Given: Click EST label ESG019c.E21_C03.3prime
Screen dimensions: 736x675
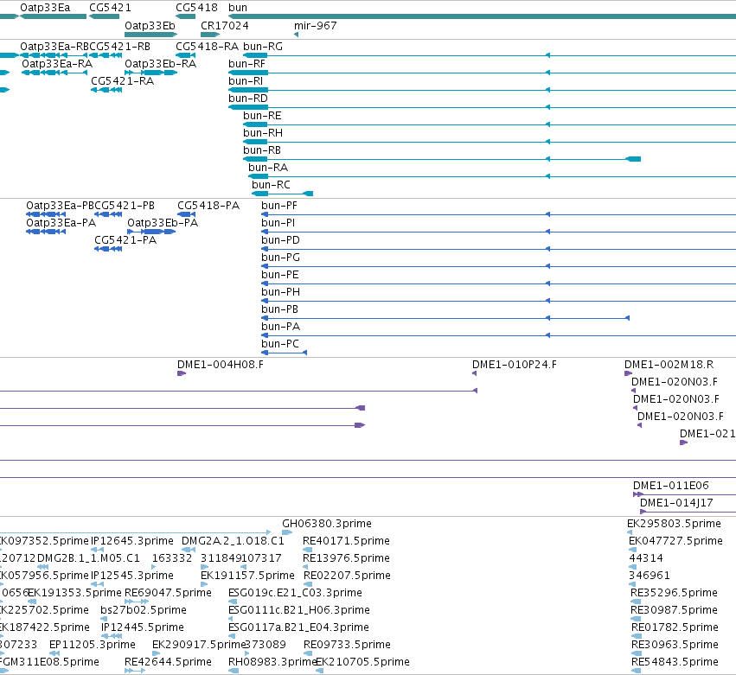Looking at the screenshot, I should [295, 594].
